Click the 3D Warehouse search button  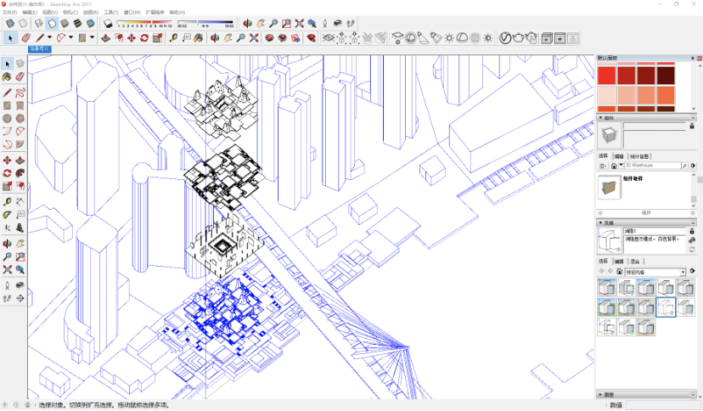pyautogui.click(x=684, y=166)
